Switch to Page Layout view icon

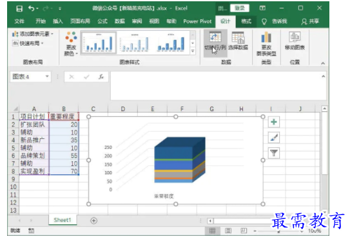click(x=228, y=231)
